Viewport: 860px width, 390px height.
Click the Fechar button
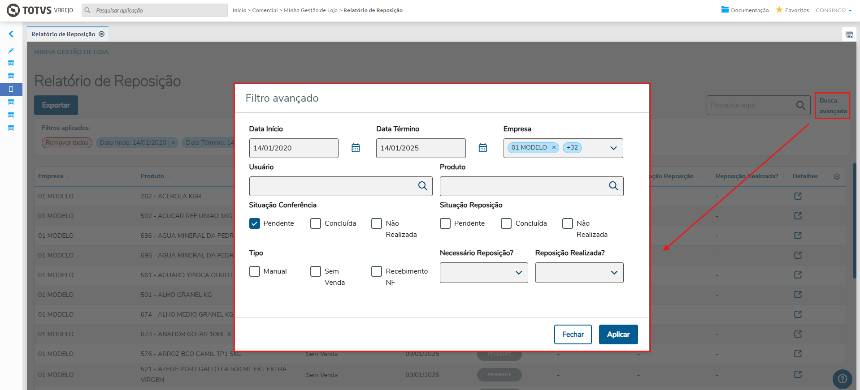click(x=573, y=334)
